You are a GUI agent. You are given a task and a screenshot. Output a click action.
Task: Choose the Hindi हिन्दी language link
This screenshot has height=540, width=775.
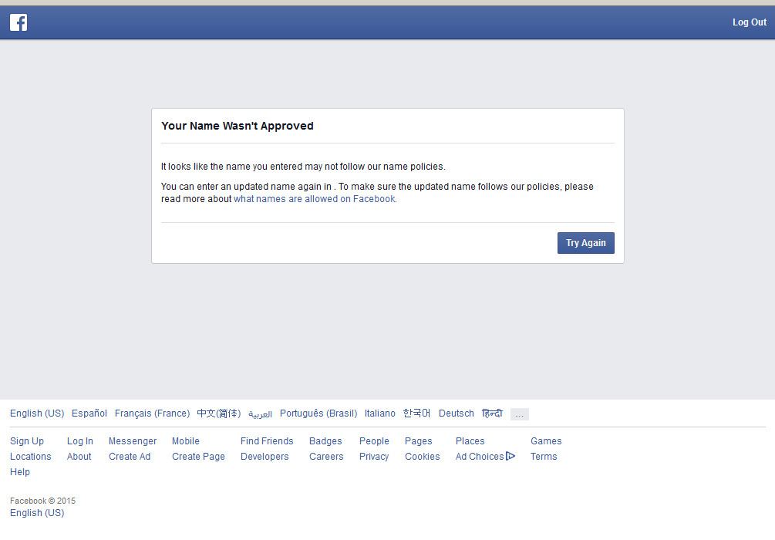point(492,413)
